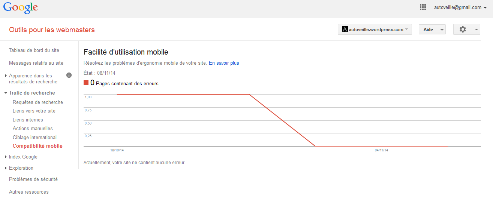This screenshot has width=493, height=197.
Task: Open Liens vers votre site
Action: click(x=34, y=111)
